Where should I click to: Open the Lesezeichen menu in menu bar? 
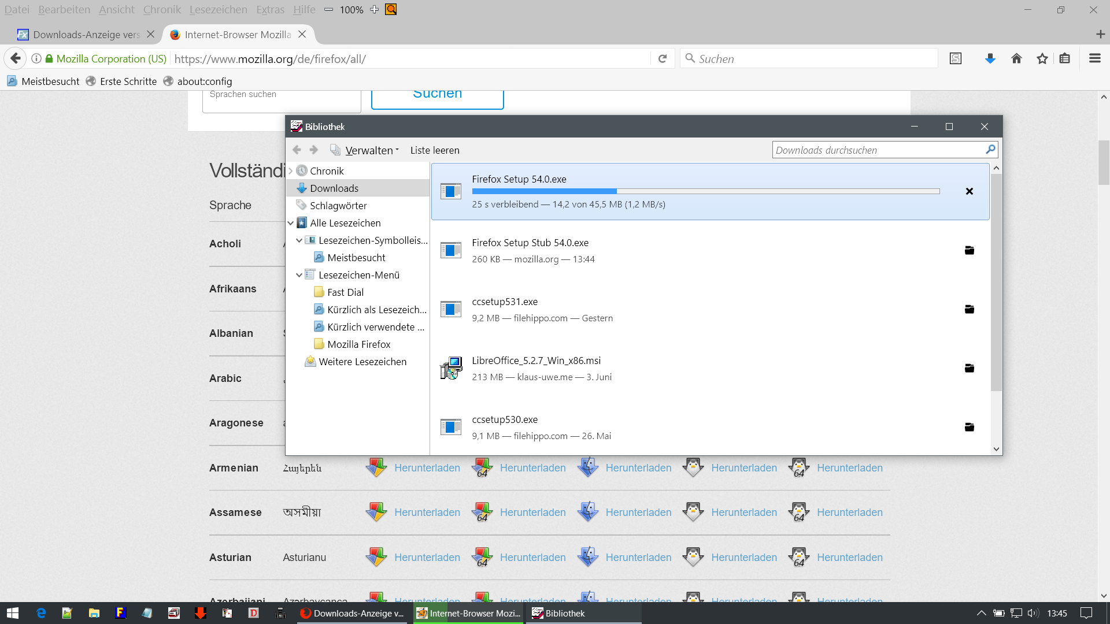click(218, 10)
